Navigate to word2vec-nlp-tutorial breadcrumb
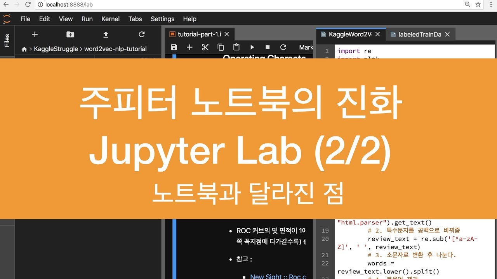The height and width of the screenshot is (279, 497). tap(115, 49)
